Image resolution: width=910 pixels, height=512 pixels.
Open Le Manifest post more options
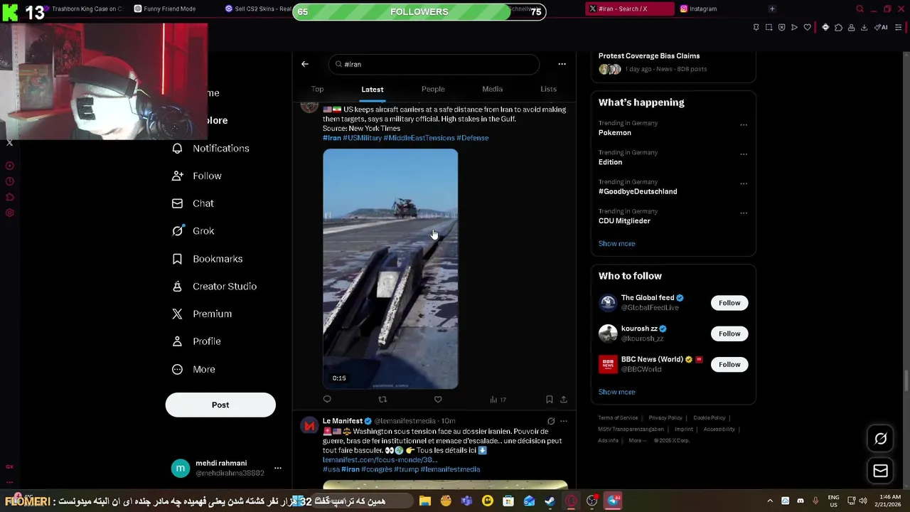click(x=564, y=421)
